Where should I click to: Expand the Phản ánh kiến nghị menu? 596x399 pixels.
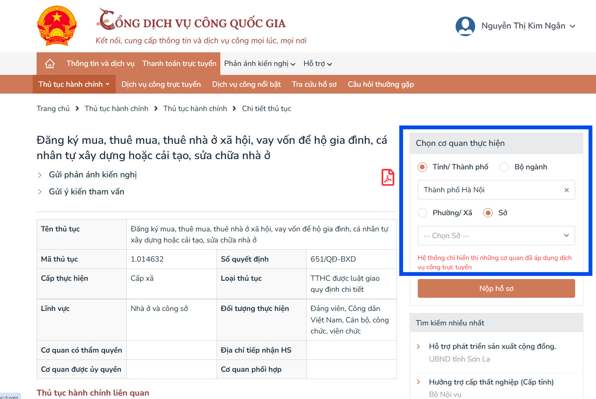pyautogui.click(x=260, y=64)
